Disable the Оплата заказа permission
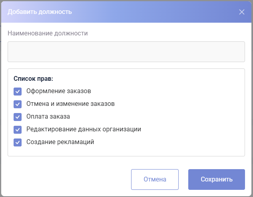This screenshot has height=197, width=253. pos(18,117)
